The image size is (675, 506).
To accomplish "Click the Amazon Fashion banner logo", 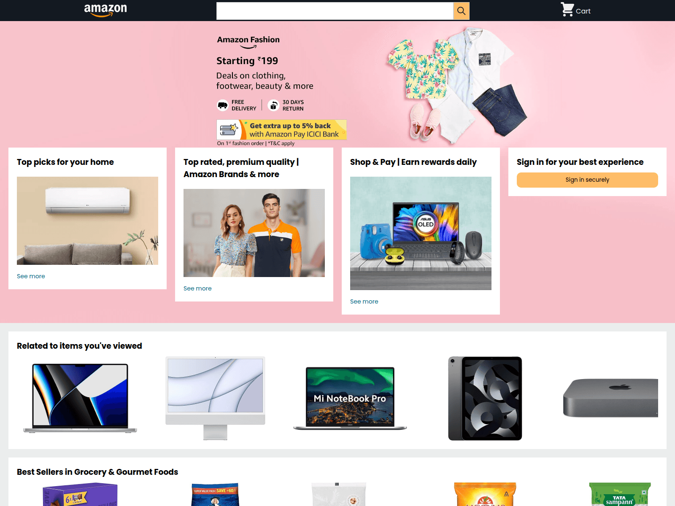I will [248, 42].
